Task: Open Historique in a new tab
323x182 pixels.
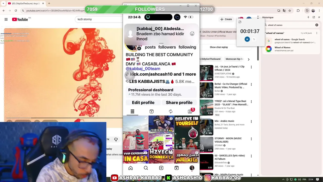Action: (x=314, y=17)
